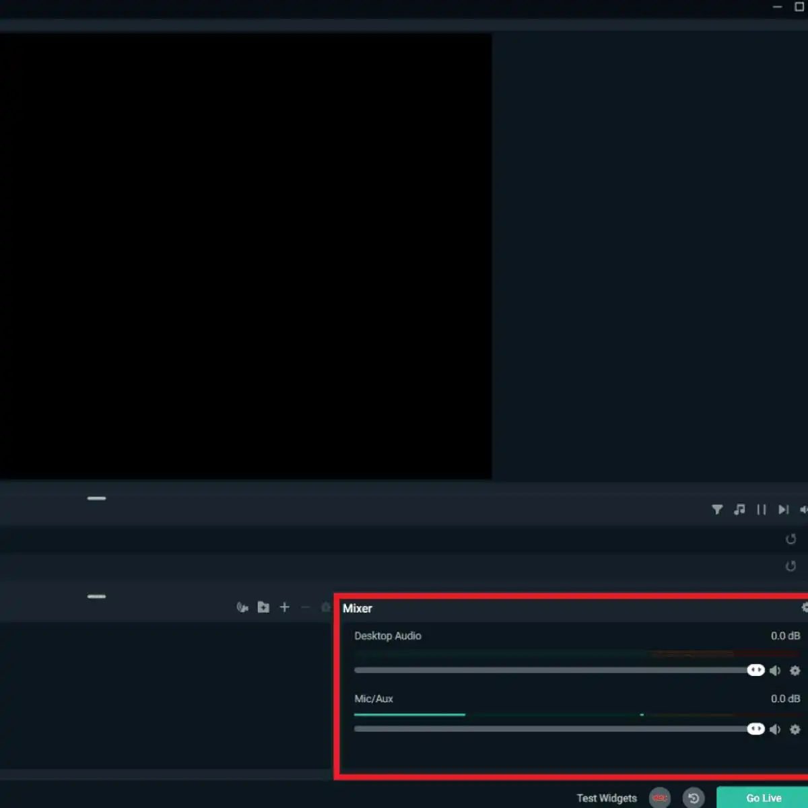Add a new source with plus icon
Image resolution: width=808 pixels, height=808 pixels.
[x=284, y=607]
